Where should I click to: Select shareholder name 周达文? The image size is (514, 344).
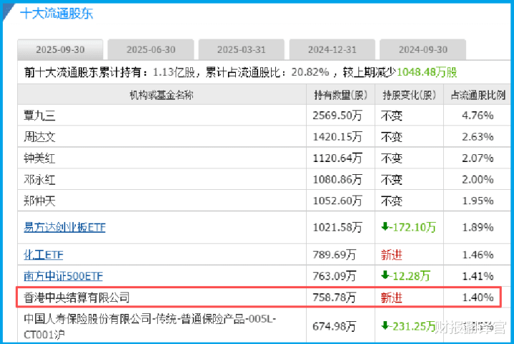[x=39, y=137]
